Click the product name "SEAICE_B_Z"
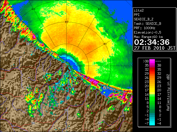The image size is (177, 132). 144,19
